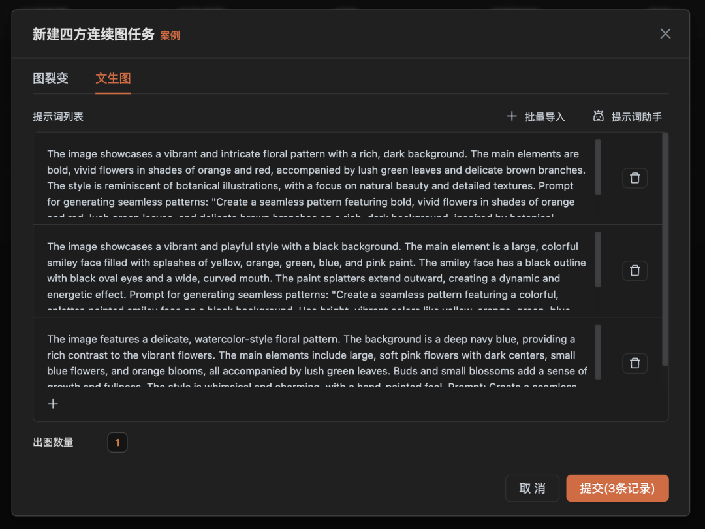The width and height of the screenshot is (705, 529).
Task: Click the 取消 cancel button
Action: click(x=532, y=488)
